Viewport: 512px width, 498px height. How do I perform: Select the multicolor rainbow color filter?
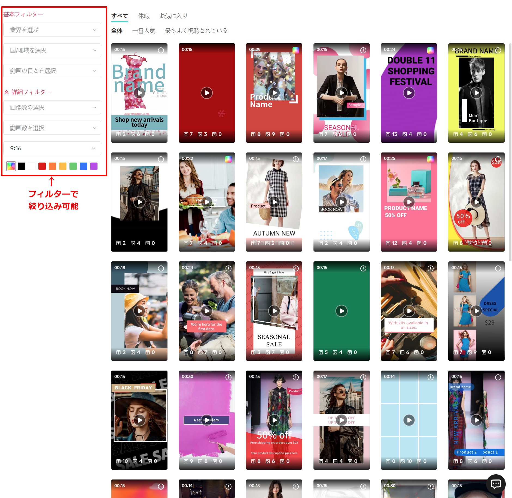[x=11, y=166]
